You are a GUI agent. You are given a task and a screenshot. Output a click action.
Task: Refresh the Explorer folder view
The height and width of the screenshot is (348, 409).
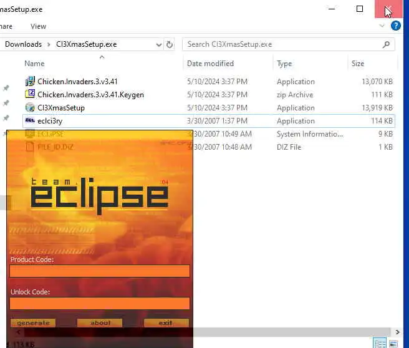coord(170,45)
